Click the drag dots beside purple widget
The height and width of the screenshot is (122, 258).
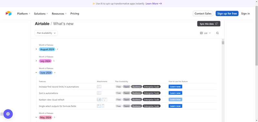2,114
